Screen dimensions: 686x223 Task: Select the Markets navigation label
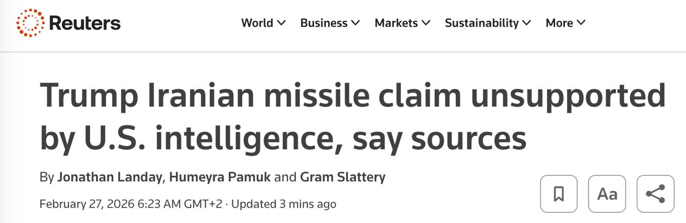[396, 23]
